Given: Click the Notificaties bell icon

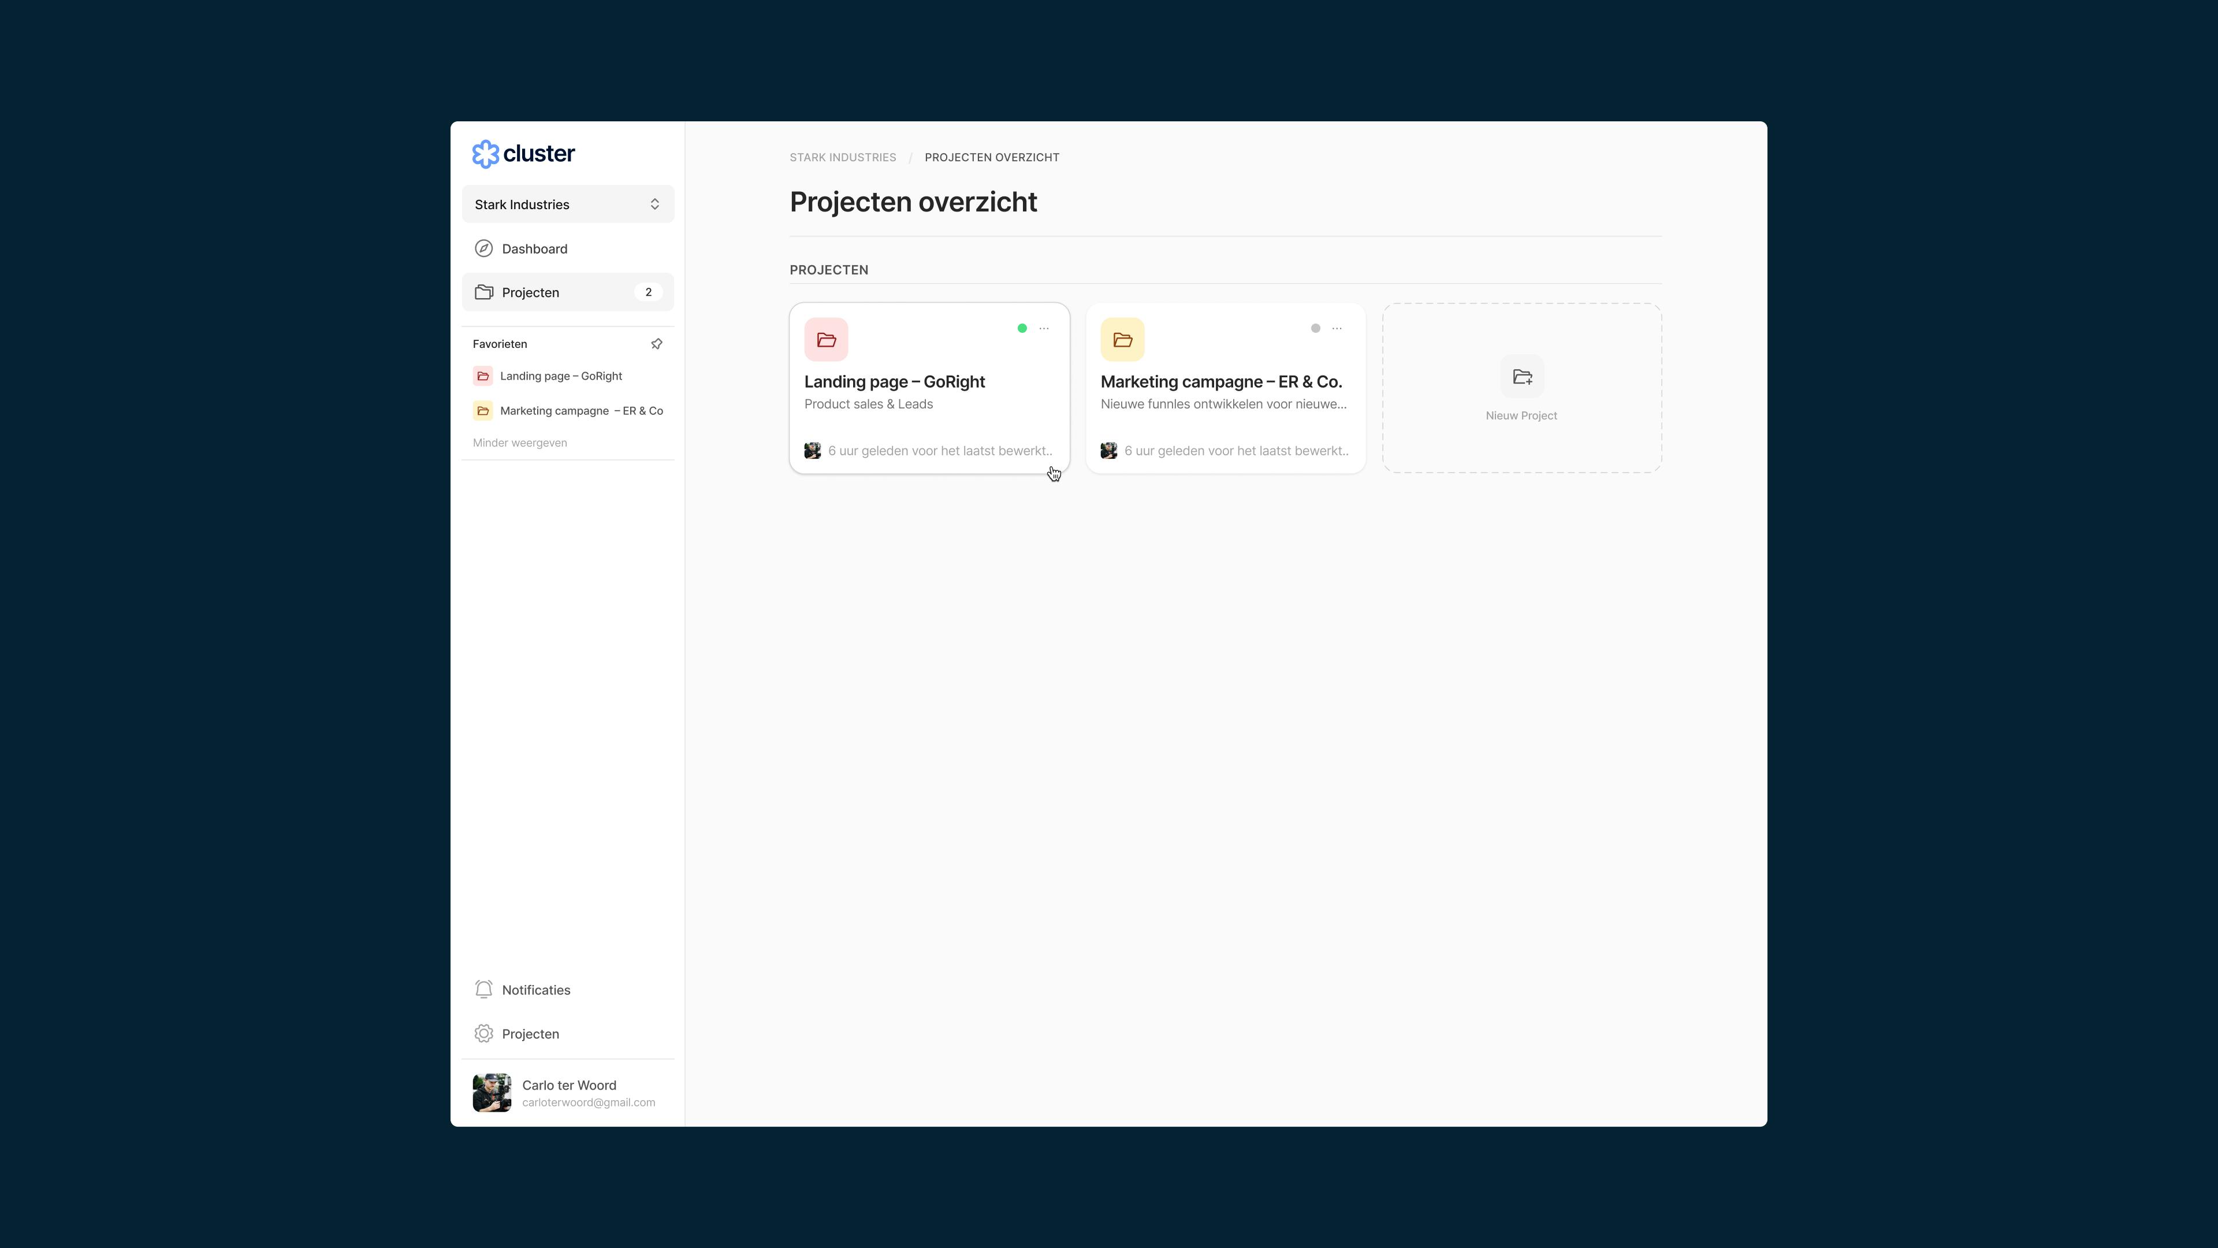Looking at the screenshot, I should 484,990.
